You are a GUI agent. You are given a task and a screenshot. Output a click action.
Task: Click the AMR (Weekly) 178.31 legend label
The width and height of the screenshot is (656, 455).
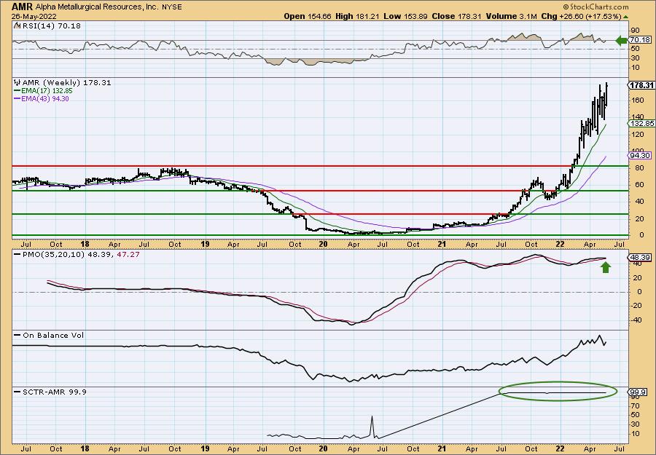coord(67,83)
